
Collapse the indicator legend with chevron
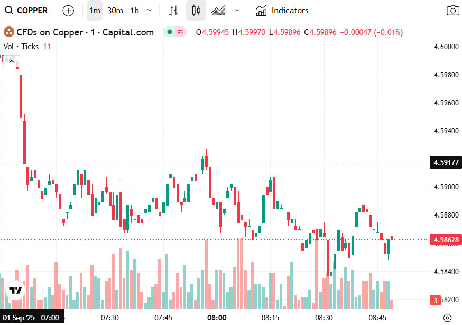click(x=11, y=61)
